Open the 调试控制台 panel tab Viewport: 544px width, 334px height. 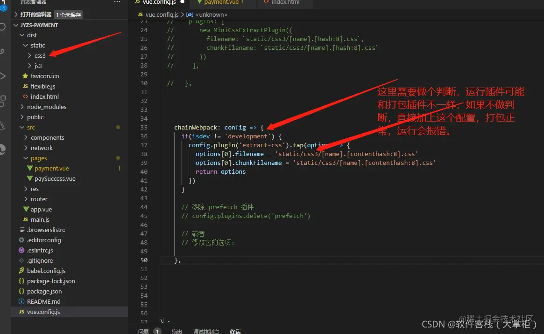point(206,331)
